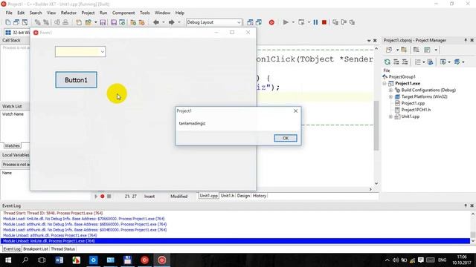Close the Project1 message dialog
This screenshot has height=267, width=476.
coord(296,111)
